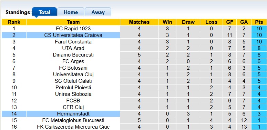Select SC Otelul Galati row name
Image resolution: width=267 pixels, height=130 pixels.
73,81
